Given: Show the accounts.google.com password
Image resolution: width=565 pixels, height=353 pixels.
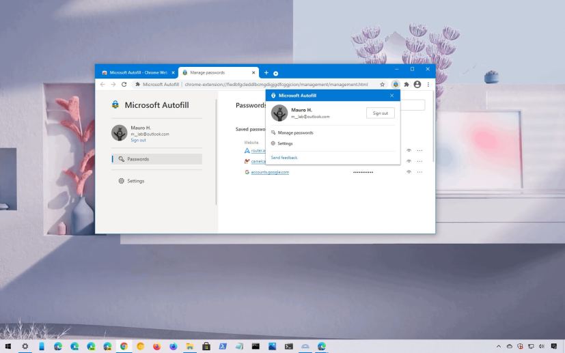Looking at the screenshot, I should (409, 172).
